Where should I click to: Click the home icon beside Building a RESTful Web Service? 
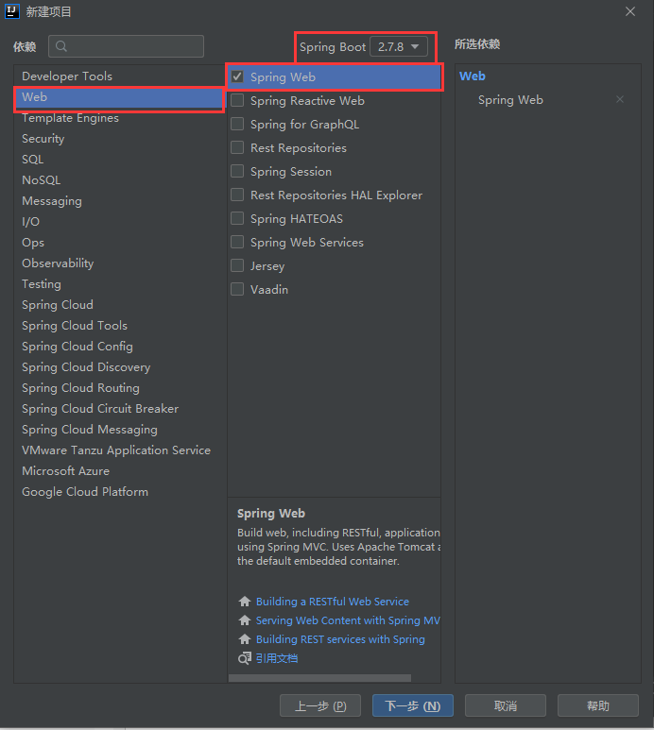[x=245, y=602]
